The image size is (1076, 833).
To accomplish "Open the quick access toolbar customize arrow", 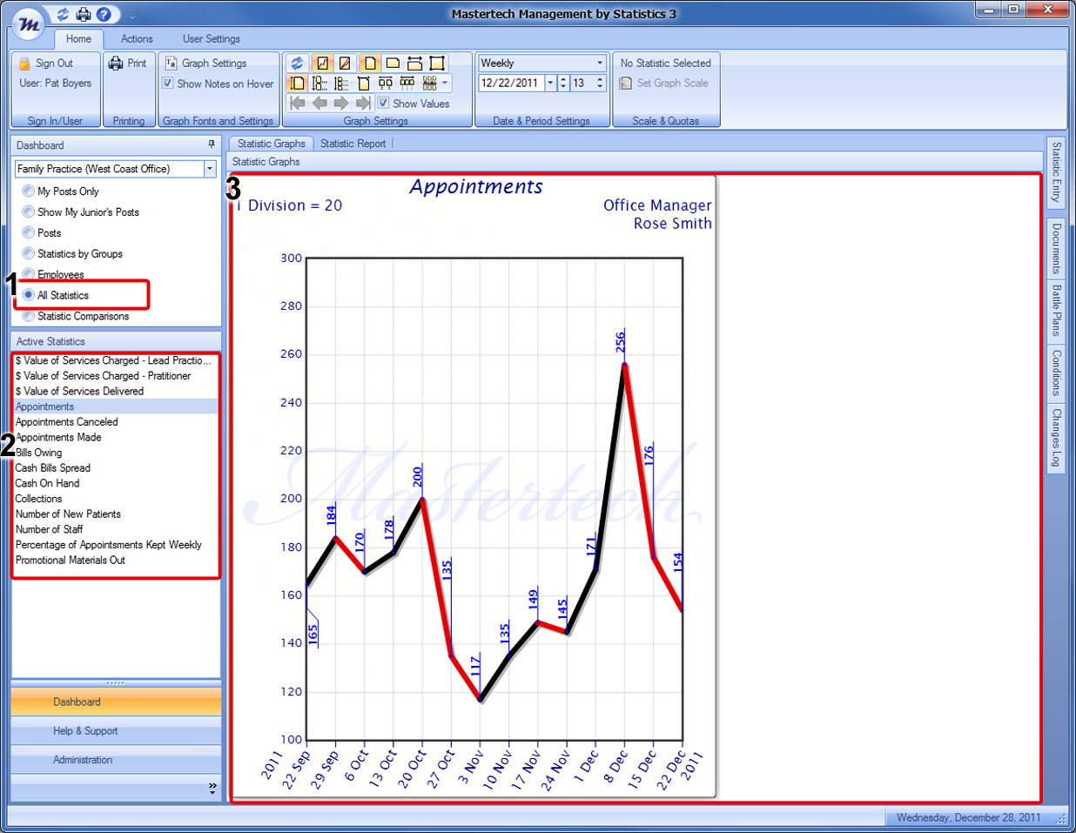I will (x=132, y=16).
